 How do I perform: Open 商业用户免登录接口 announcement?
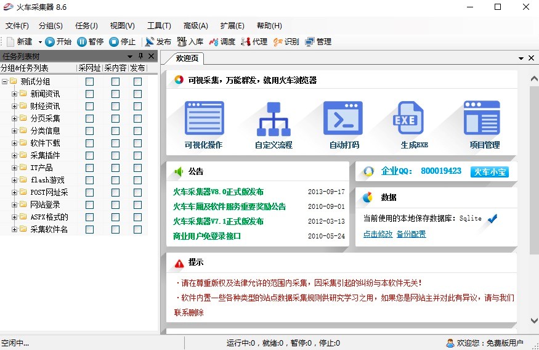pyautogui.click(x=207, y=236)
